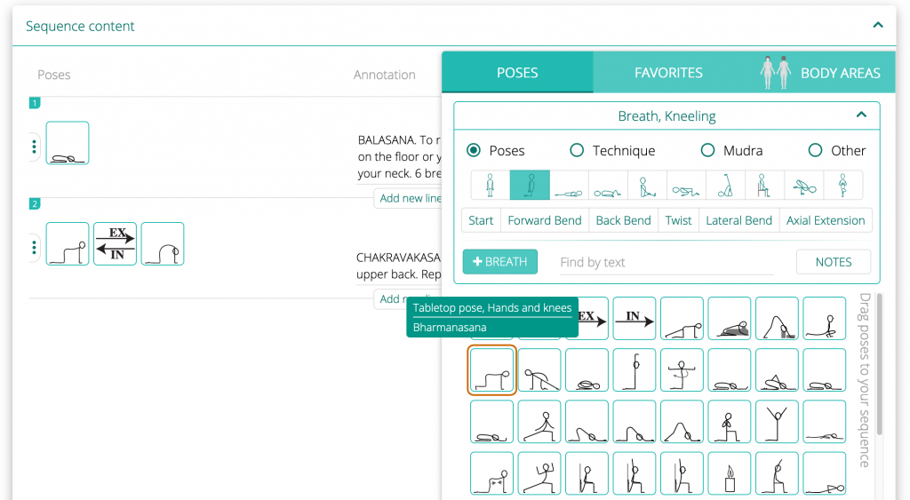Select the Poses radio button
910x500 pixels.
[474, 151]
